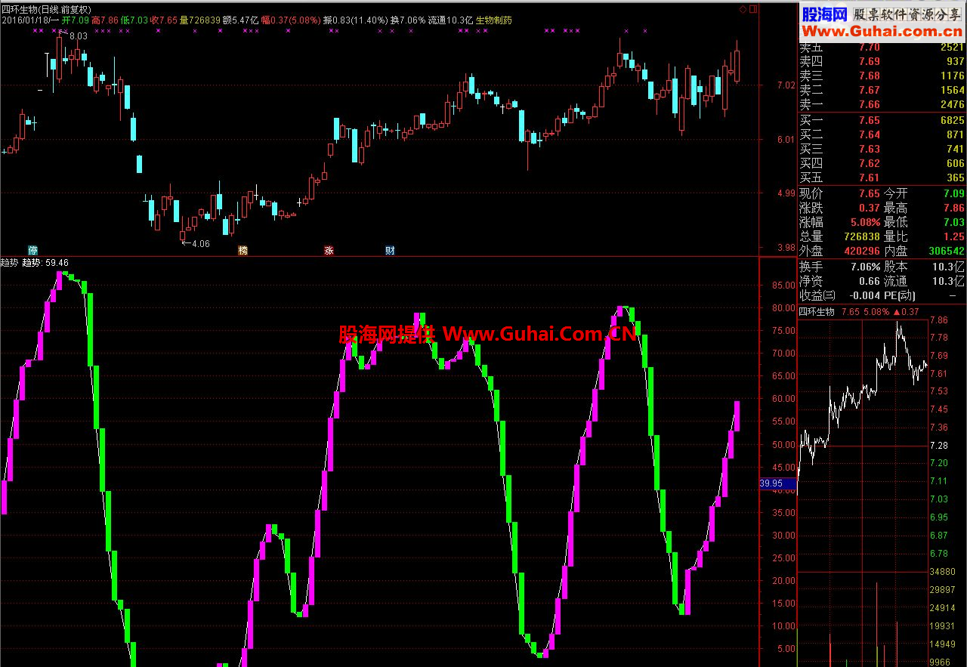This screenshot has width=967, height=667.
Task: Click the 振0.83(11.40%) amplitude in header
Action: click(x=355, y=20)
